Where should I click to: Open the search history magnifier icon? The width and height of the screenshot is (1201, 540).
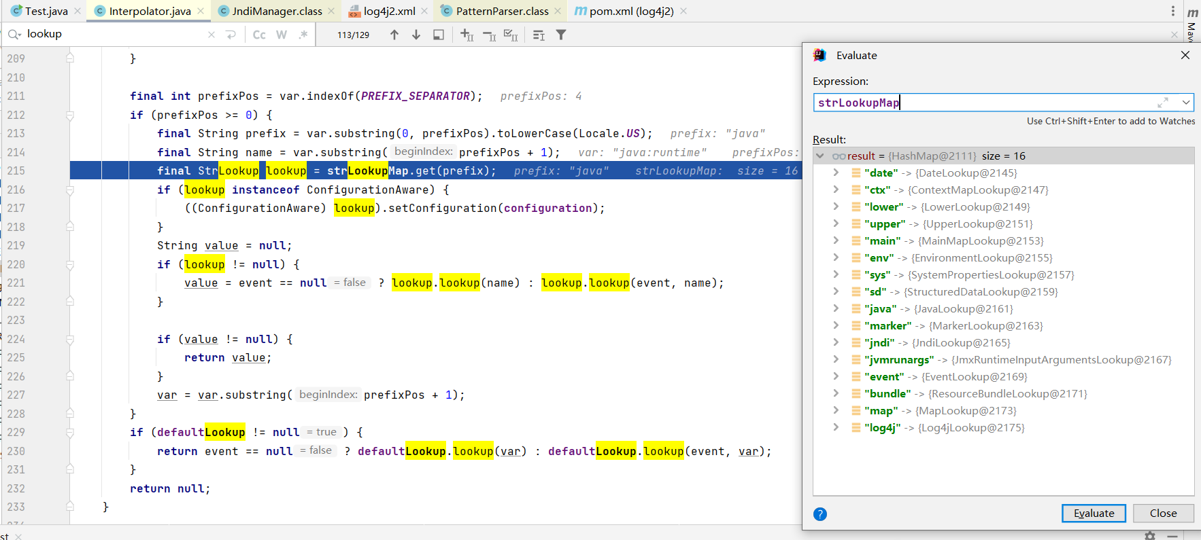(14, 34)
